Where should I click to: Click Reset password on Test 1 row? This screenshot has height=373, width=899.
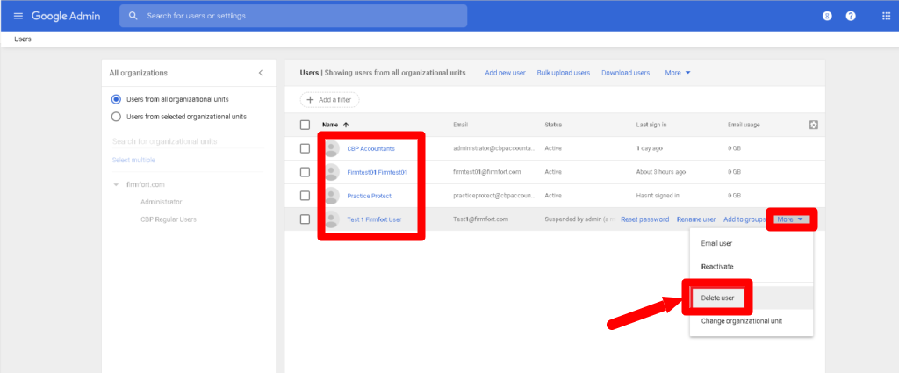pos(645,219)
